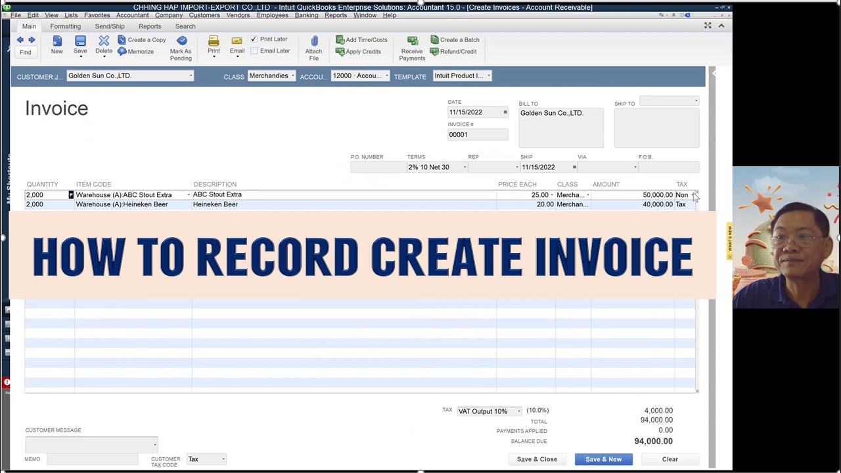
Task: Open the calendar picker beside invoice date
Action: [505, 112]
